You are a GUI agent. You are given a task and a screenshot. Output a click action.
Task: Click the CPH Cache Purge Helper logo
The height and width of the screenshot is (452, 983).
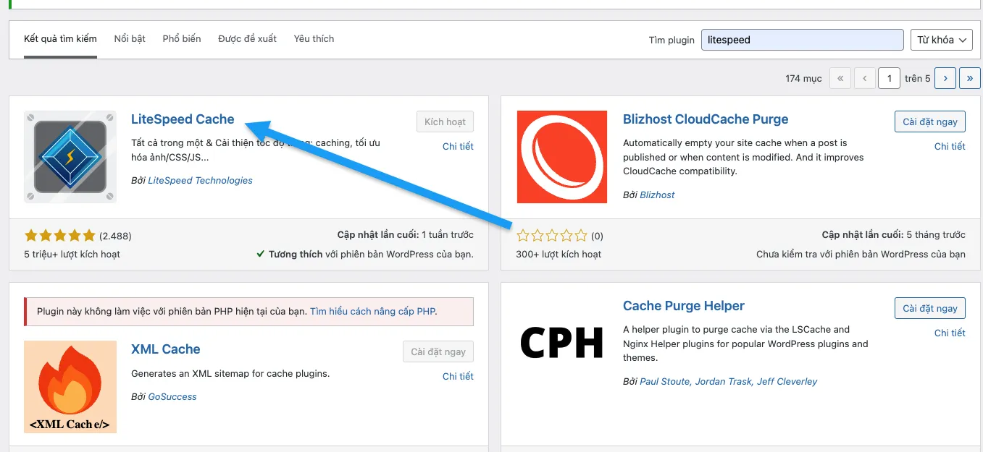[x=561, y=344]
